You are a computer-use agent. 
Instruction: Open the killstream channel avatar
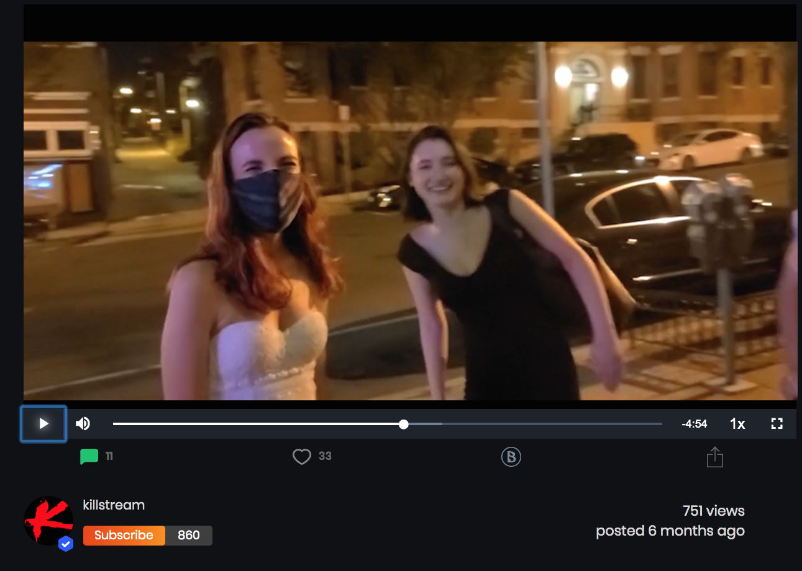point(48,521)
